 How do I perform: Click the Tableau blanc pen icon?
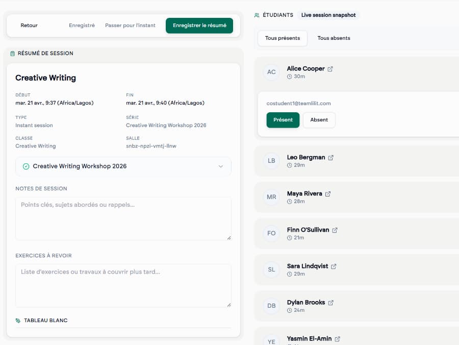[x=18, y=321]
